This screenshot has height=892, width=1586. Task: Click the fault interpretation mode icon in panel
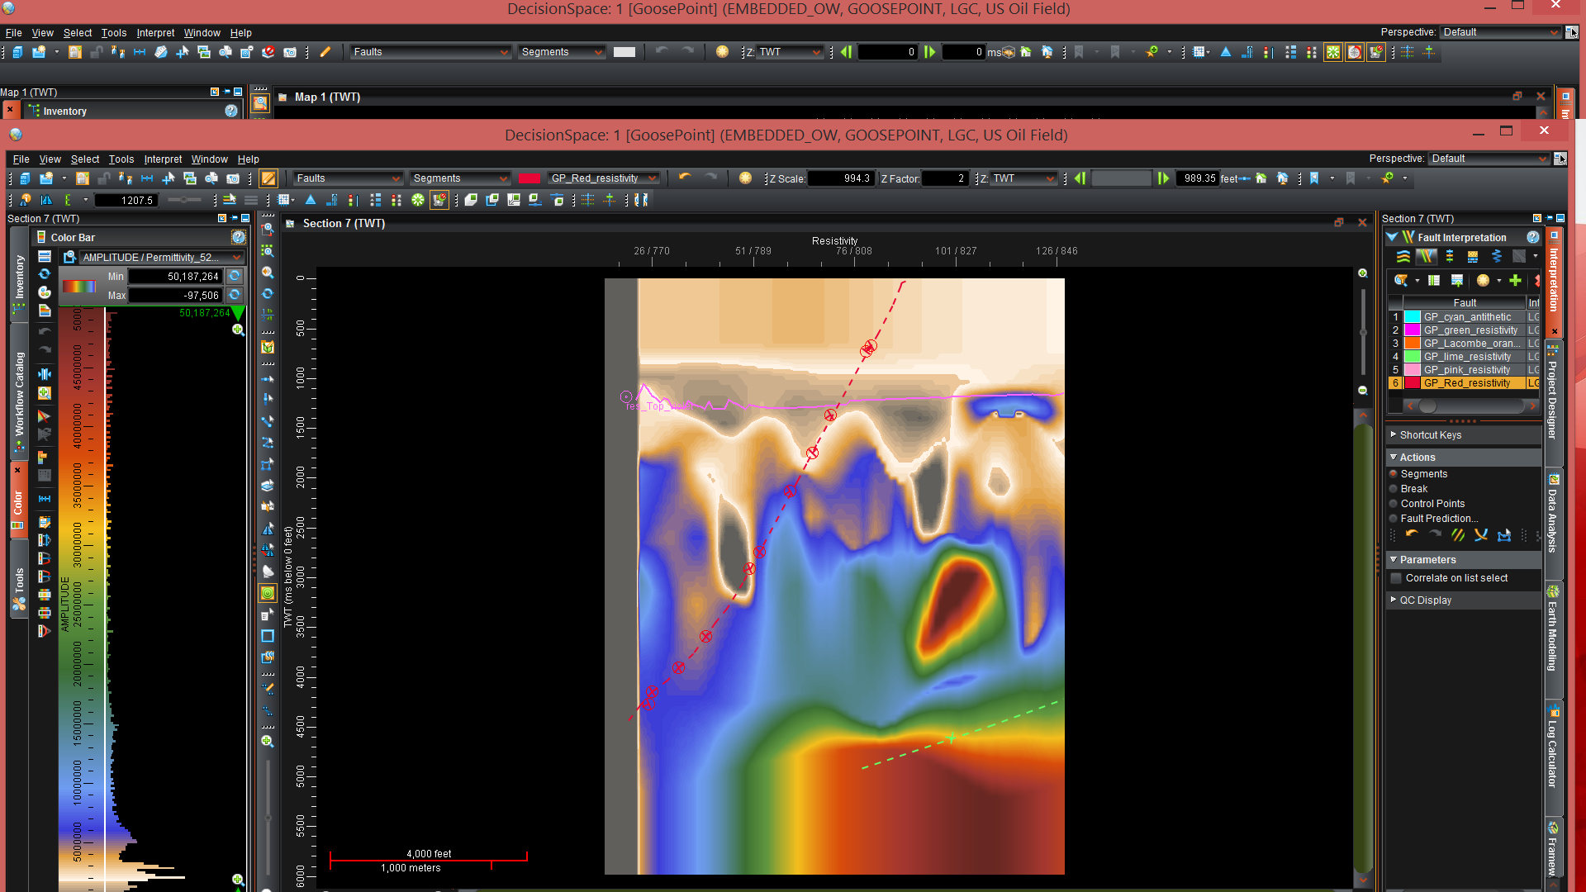[1427, 257]
